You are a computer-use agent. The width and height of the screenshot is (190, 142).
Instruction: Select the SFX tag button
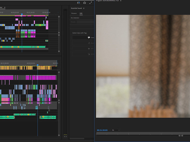point(83,49)
